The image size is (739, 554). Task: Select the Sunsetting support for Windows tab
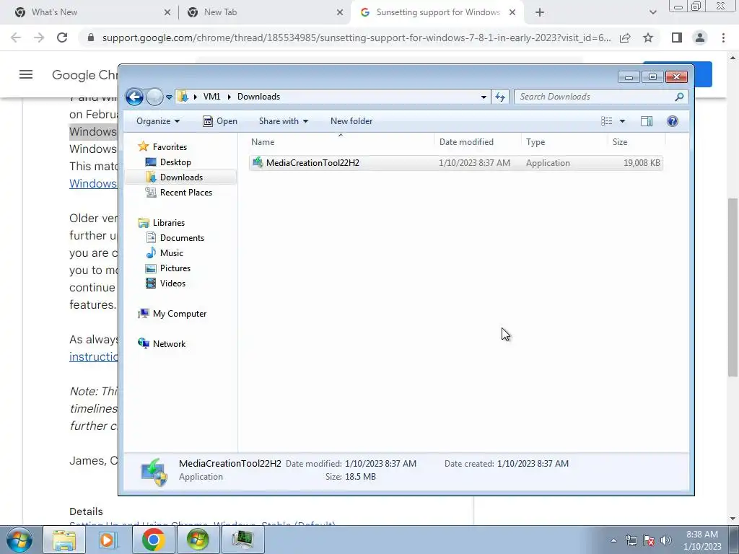point(438,12)
